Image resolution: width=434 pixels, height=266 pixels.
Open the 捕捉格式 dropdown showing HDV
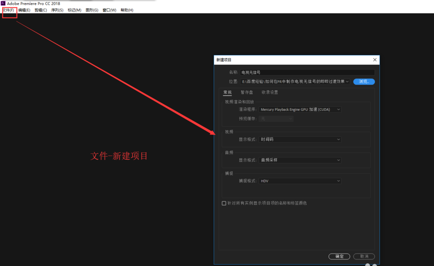[301, 181]
